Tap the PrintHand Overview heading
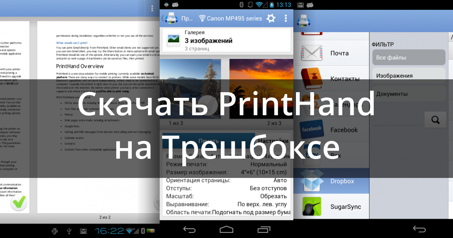This screenshot has height=238, width=453. (x=80, y=66)
